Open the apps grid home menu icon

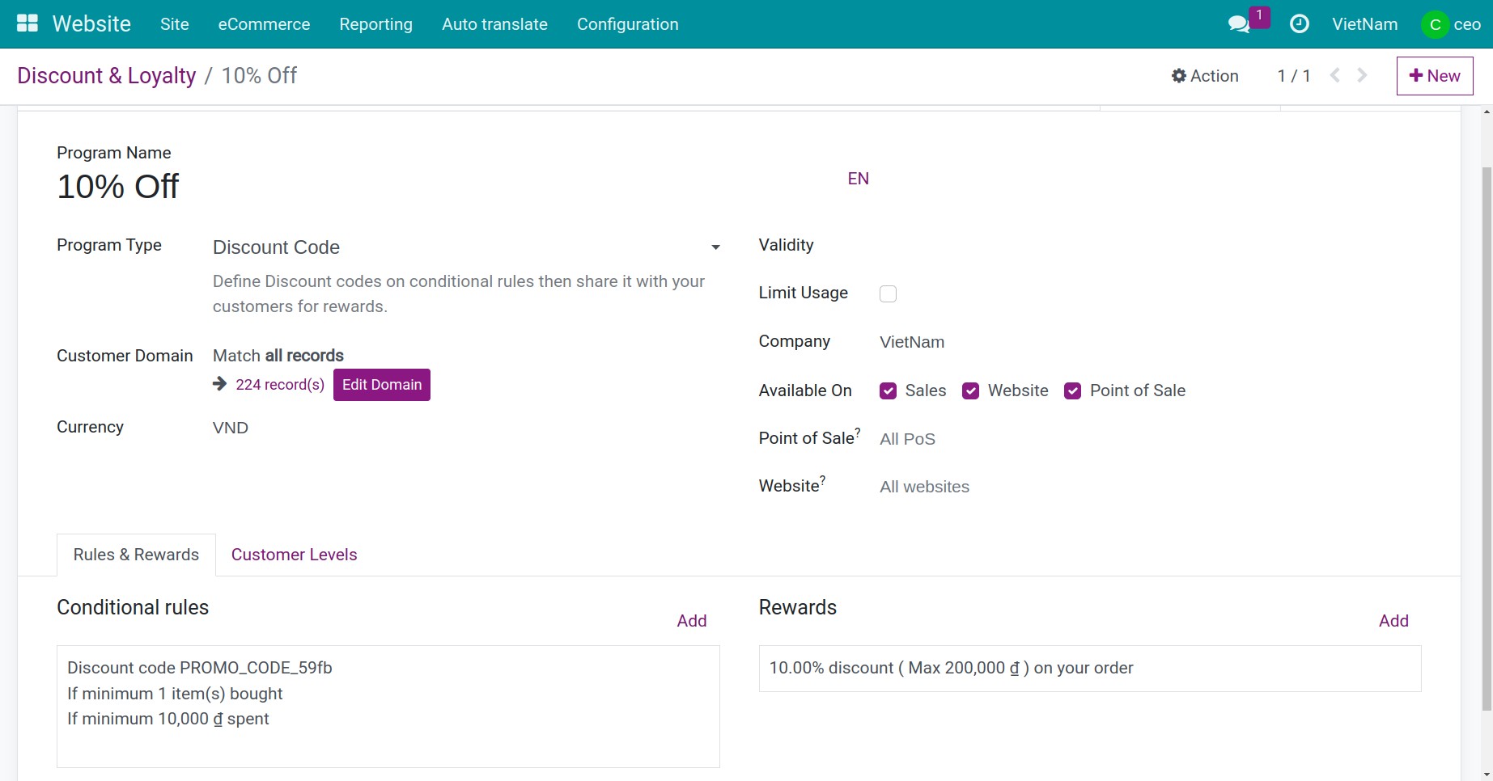tap(28, 23)
